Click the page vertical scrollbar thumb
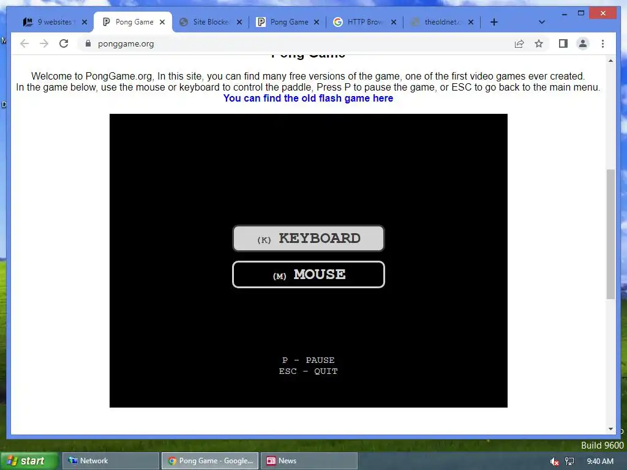This screenshot has width=627, height=470. [610, 234]
